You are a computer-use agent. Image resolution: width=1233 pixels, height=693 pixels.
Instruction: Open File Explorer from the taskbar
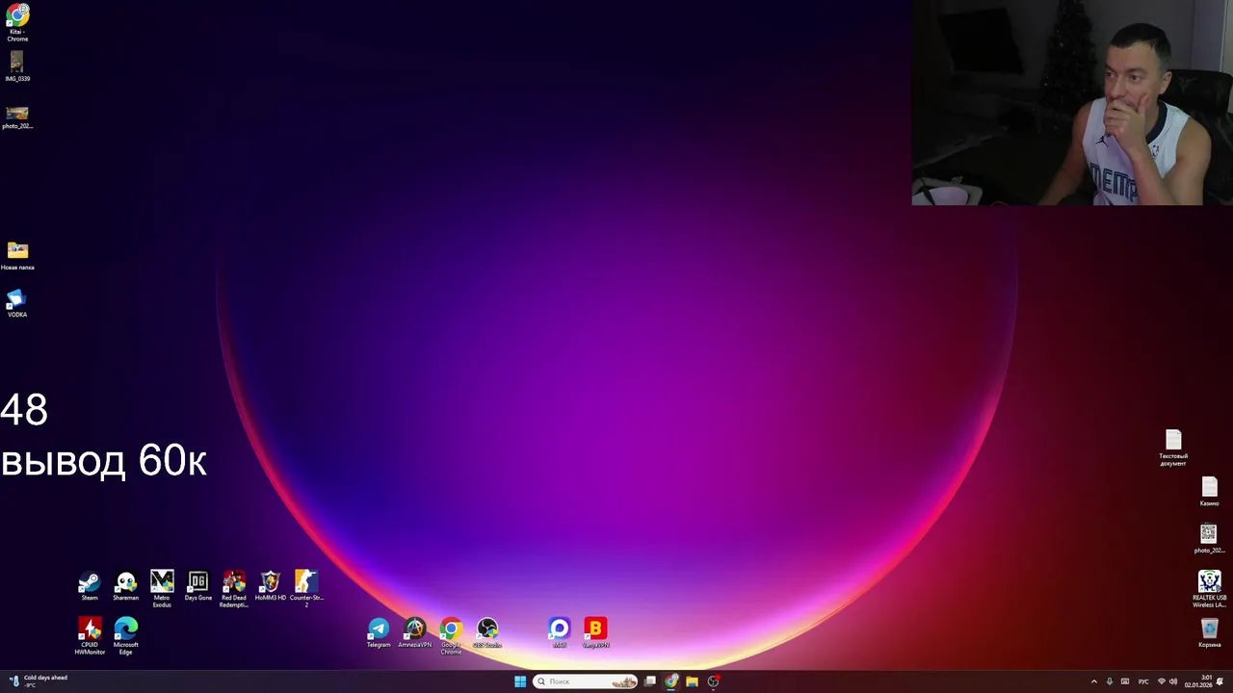(692, 681)
